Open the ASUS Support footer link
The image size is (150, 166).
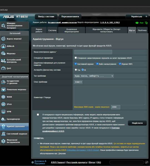[58, 162]
